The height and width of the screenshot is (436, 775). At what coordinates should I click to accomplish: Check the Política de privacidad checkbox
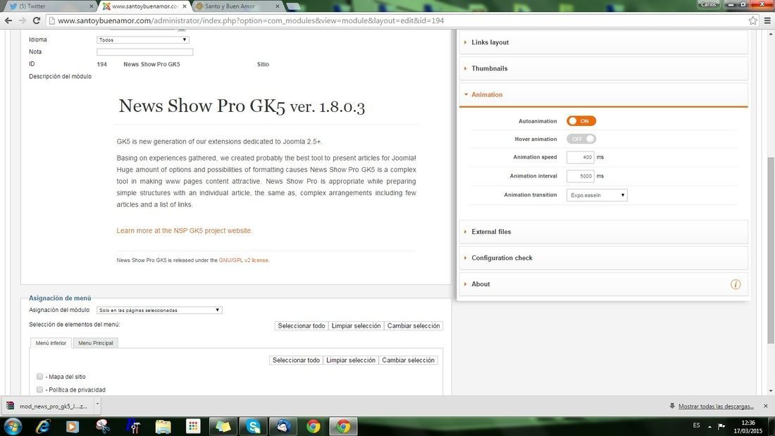39,390
